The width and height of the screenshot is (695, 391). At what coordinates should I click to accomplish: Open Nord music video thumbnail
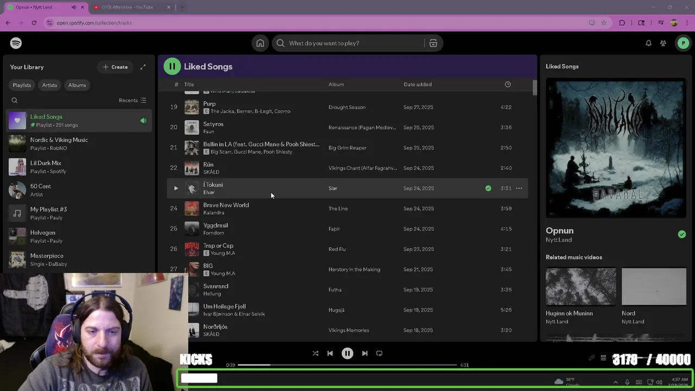[654, 287]
